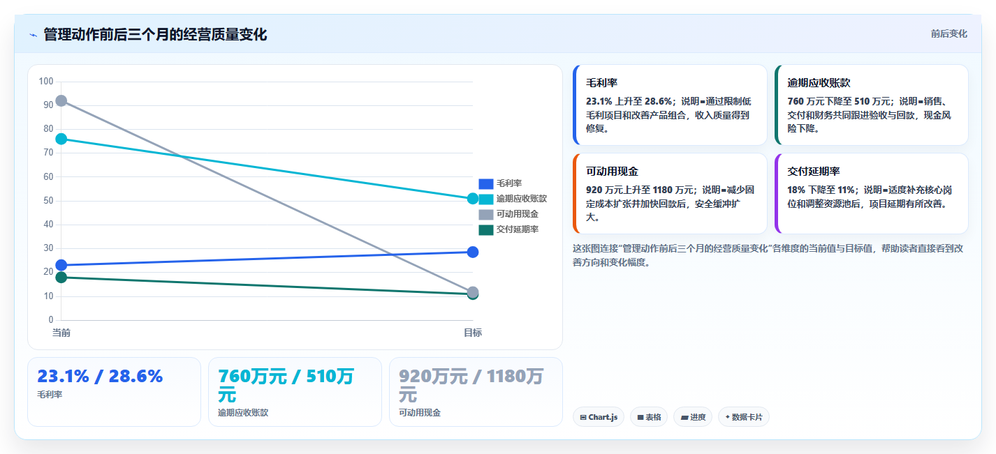The height and width of the screenshot is (454, 996).
Task: Click the page title 管理动作前后三个月的经营质量变化
Action: (155, 34)
